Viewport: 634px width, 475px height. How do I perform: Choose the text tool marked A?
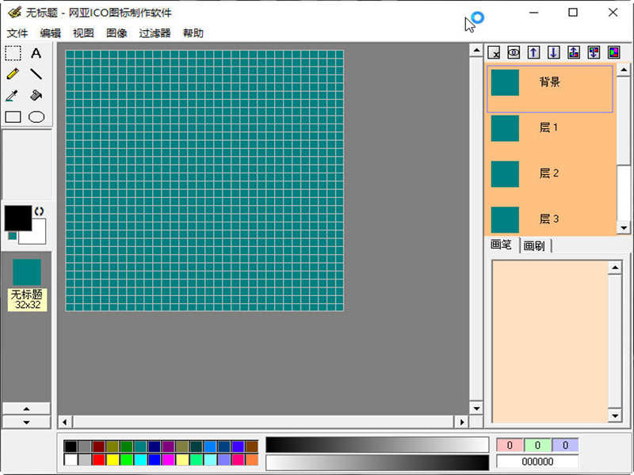click(36, 53)
